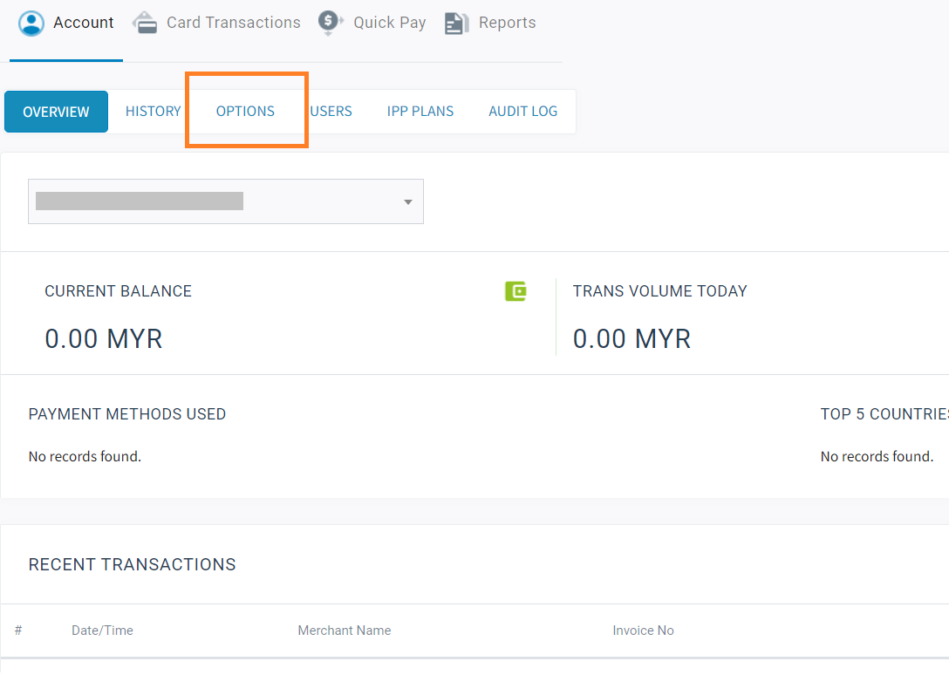This screenshot has width=949, height=675.
Task: Click the # column header
Action: click(x=19, y=631)
